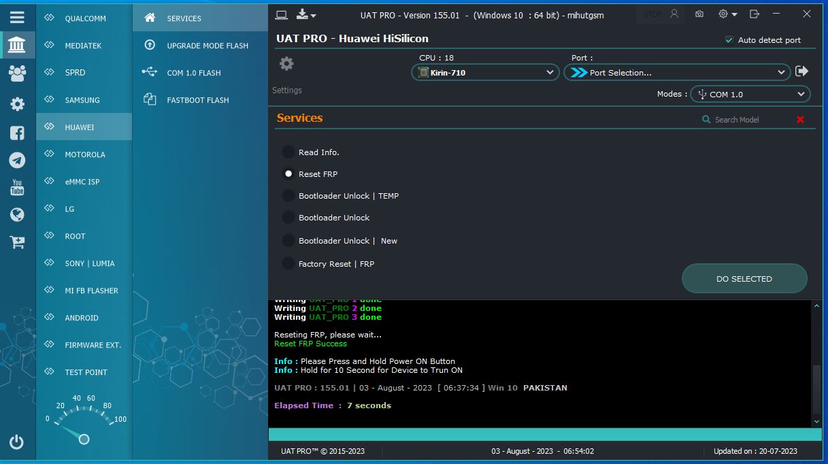
Task: Take a screenshot with the camera icon
Action: 699,14
